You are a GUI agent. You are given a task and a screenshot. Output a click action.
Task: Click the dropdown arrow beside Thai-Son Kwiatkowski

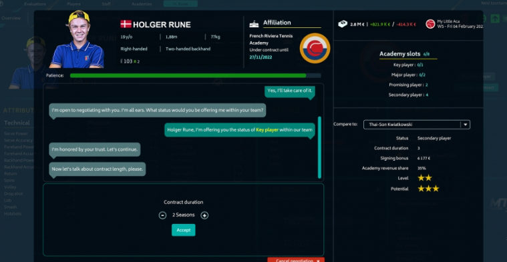466,125
